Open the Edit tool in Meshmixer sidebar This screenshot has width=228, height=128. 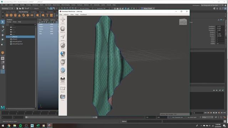click(63, 63)
